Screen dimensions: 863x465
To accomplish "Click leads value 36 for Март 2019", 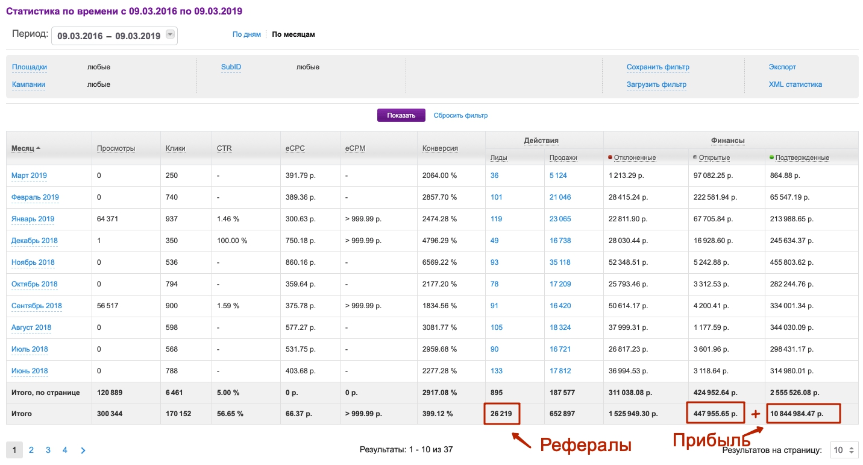I will click(495, 176).
